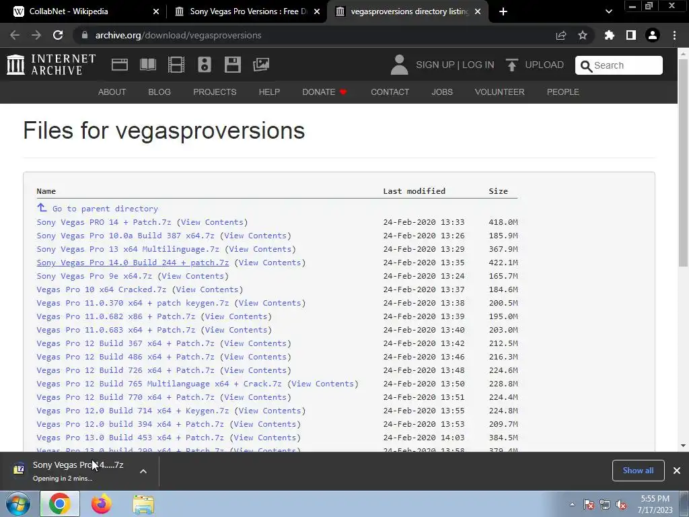Open the Action Center flag tray icon
The height and width of the screenshot is (517, 689).
pos(588,505)
